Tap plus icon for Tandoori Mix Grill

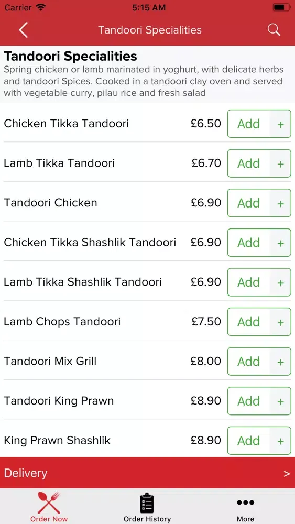[281, 362]
